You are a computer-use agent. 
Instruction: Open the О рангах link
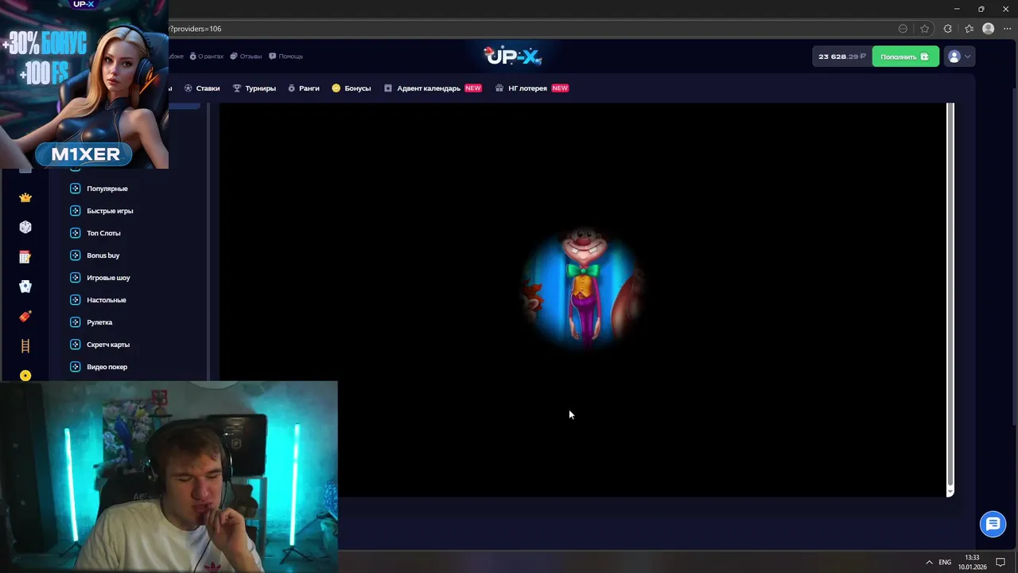point(207,57)
